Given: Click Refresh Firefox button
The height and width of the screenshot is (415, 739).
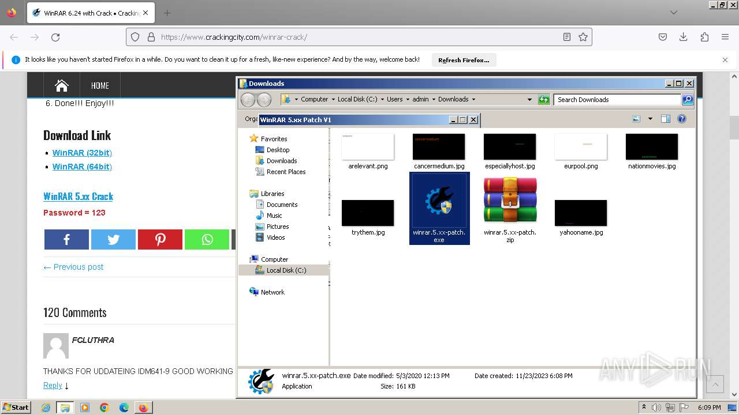Looking at the screenshot, I should 464,60.
